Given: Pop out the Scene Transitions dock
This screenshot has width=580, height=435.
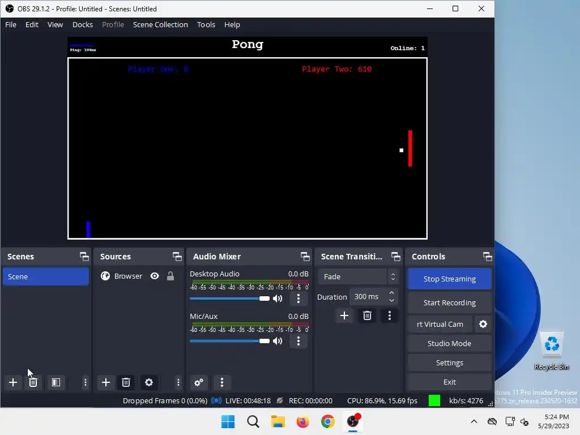Looking at the screenshot, I should point(396,257).
